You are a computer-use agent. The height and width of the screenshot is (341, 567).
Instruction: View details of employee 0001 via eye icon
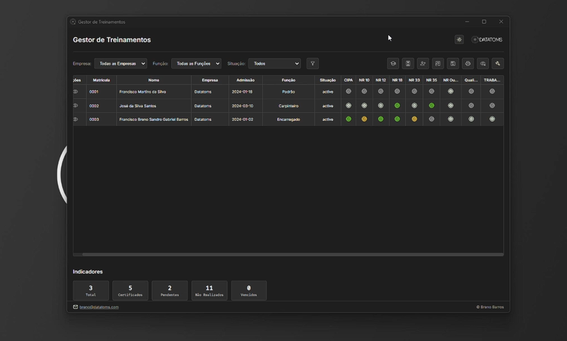point(76,91)
